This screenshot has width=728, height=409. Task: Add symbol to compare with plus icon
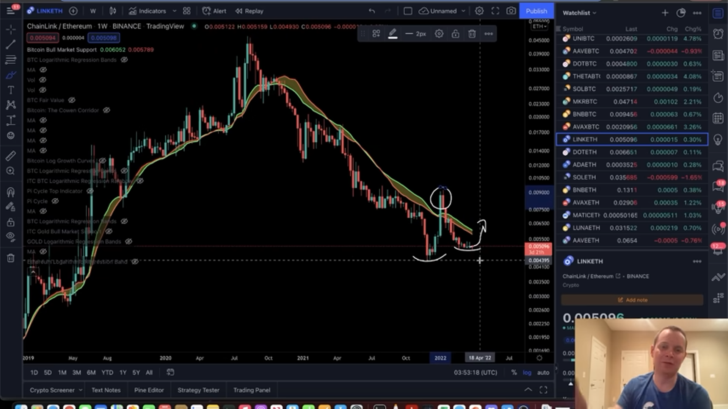pyautogui.click(x=73, y=11)
